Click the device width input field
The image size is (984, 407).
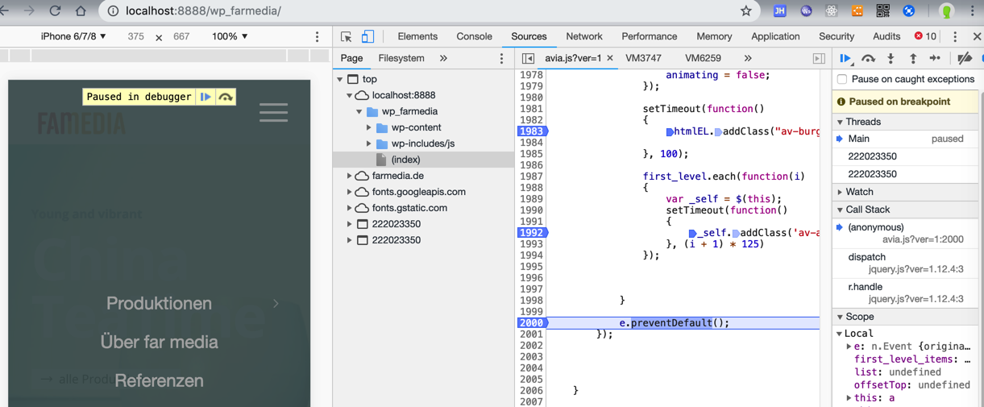pos(135,36)
